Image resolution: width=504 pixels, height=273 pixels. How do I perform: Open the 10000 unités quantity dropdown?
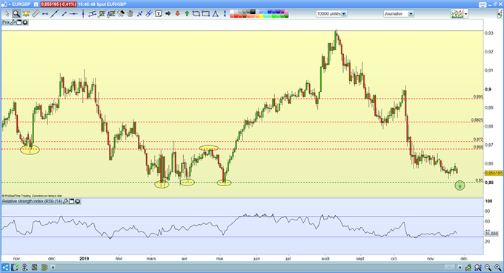click(344, 14)
